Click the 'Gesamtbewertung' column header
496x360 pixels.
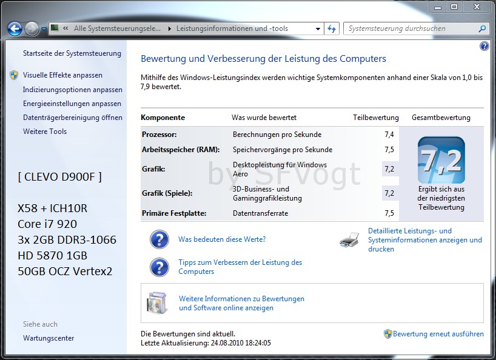(441, 118)
